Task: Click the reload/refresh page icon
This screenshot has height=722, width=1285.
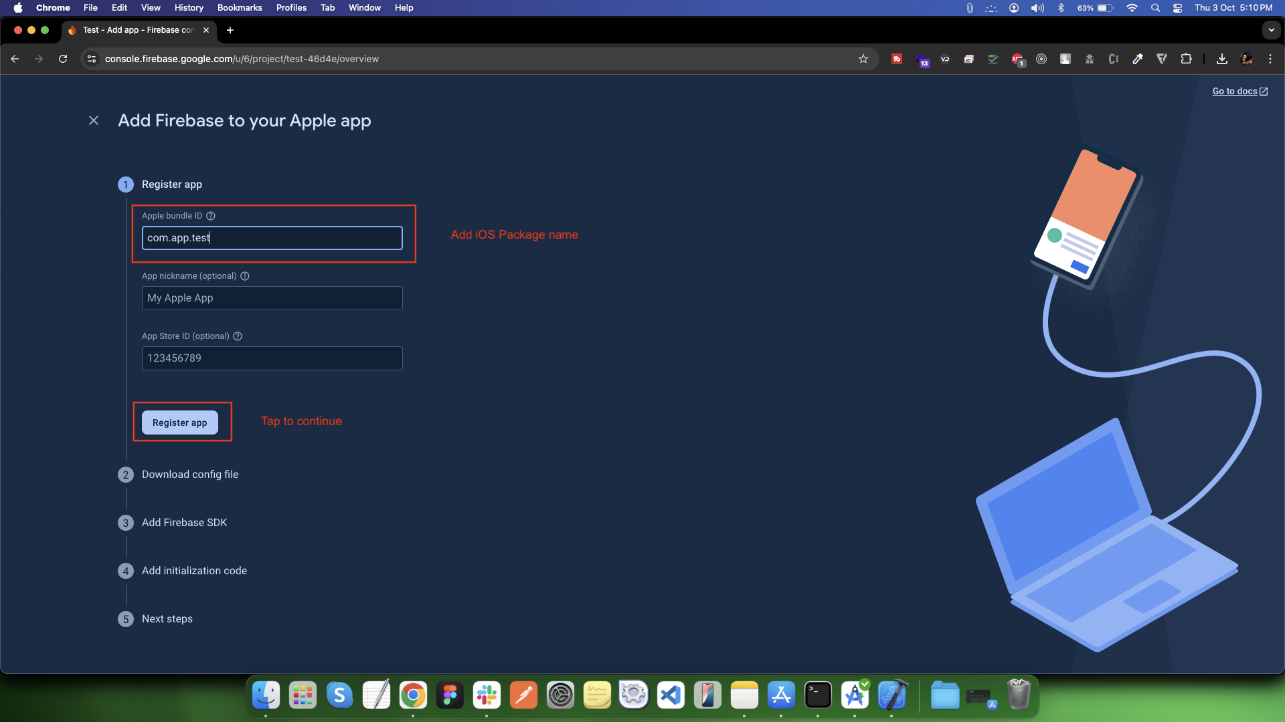Action: (x=63, y=59)
